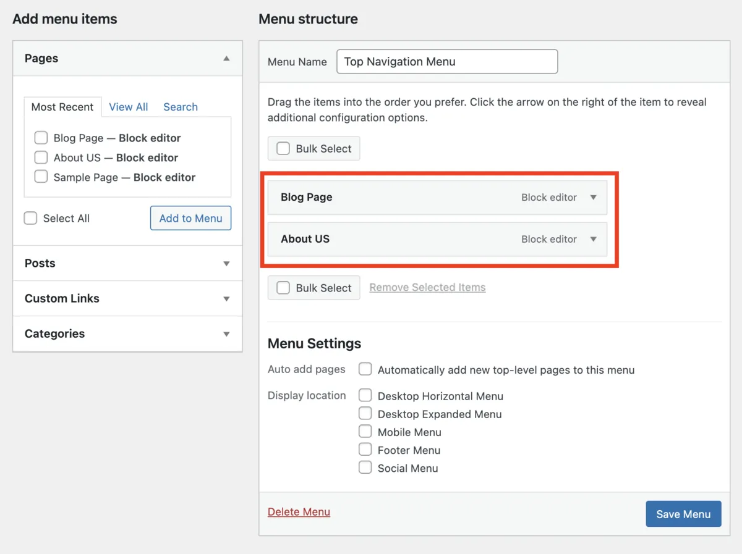Click the Display location label
742x554 pixels.
pyautogui.click(x=307, y=395)
